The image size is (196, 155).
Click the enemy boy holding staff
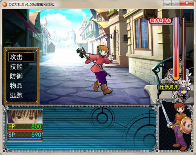(97, 69)
